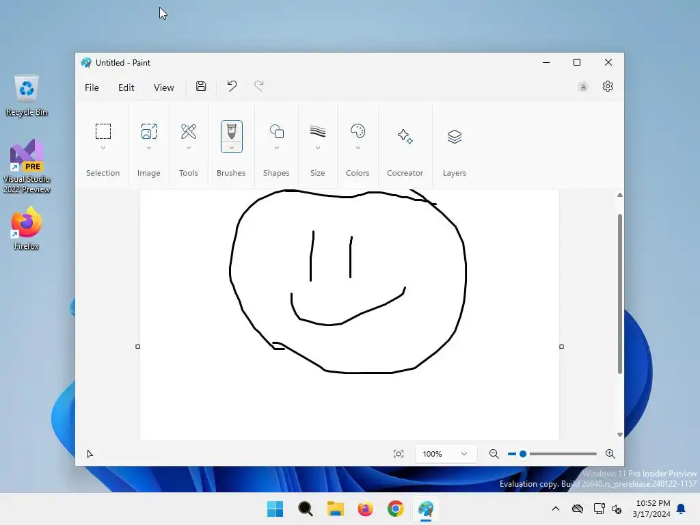This screenshot has width=700, height=525.
Task: Expand the Brushes type chevron
Action: [x=231, y=148]
